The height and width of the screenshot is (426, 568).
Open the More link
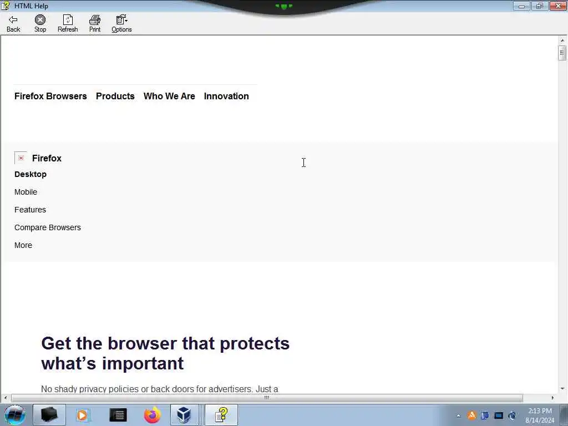(23, 245)
